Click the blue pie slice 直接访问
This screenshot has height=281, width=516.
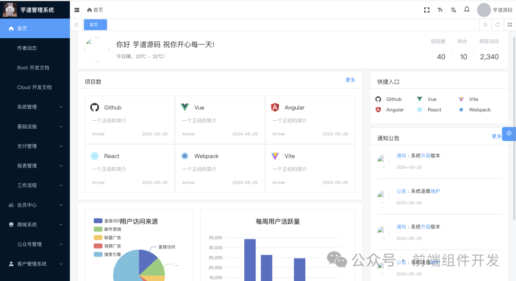(x=146, y=260)
